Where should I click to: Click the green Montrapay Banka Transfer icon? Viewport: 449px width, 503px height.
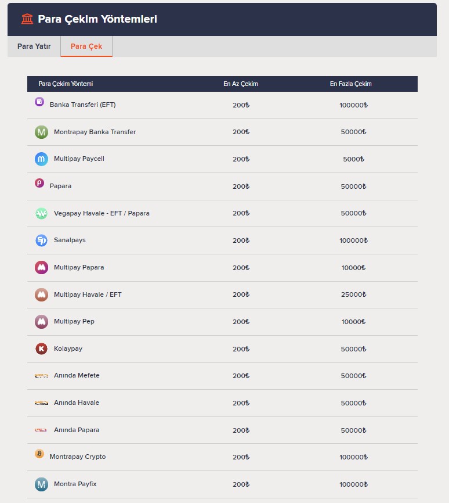41,132
